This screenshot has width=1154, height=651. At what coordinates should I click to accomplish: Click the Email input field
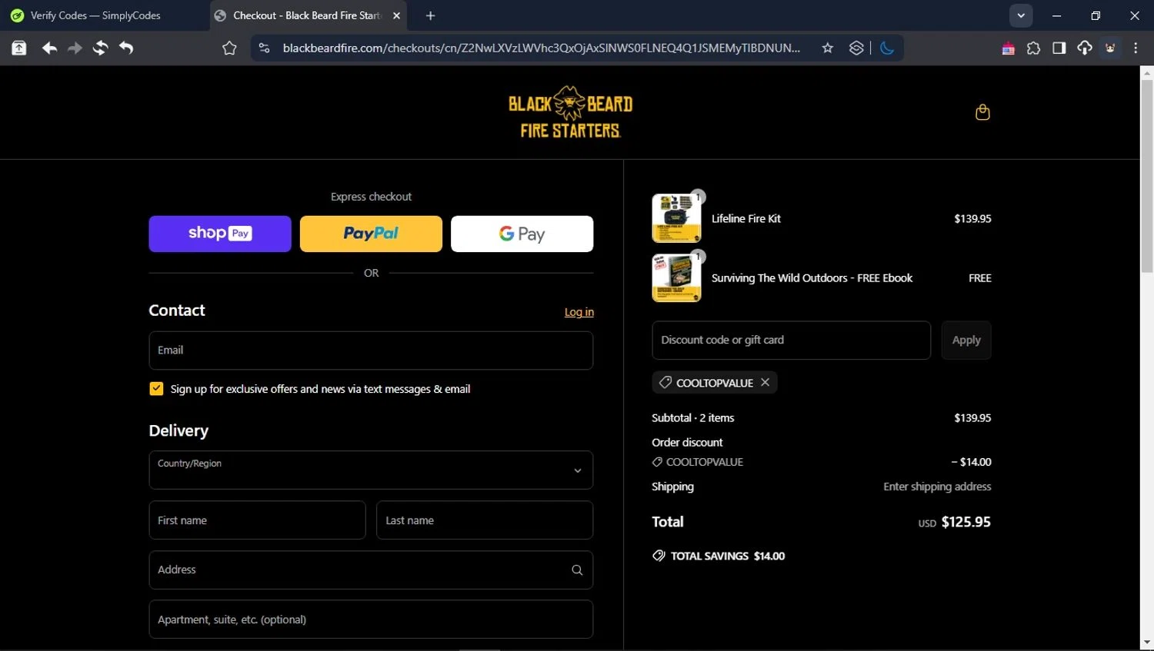pos(371,350)
